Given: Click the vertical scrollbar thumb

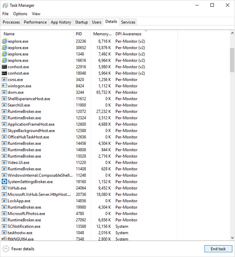Looking at the screenshot, I should point(232,60).
